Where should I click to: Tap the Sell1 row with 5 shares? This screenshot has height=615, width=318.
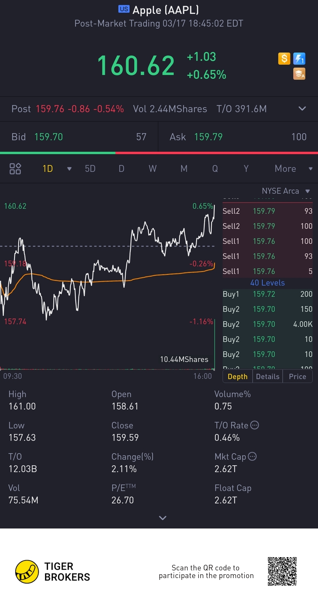pyautogui.click(x=267, y=271)
